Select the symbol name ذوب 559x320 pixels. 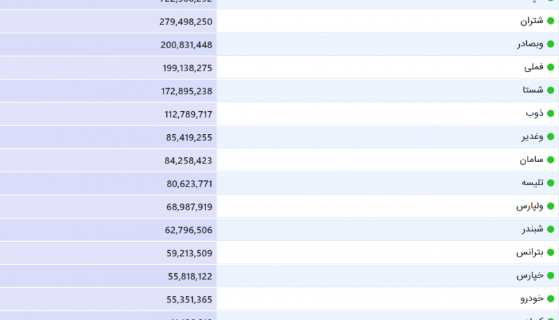click(535, 113)
